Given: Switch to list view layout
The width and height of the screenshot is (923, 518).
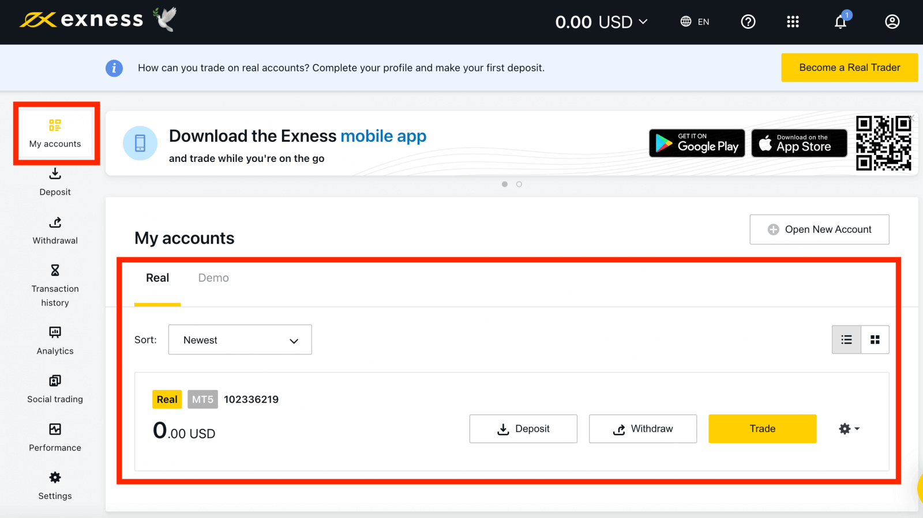Looking at the screenshot, I should click(x=846, y=340).
